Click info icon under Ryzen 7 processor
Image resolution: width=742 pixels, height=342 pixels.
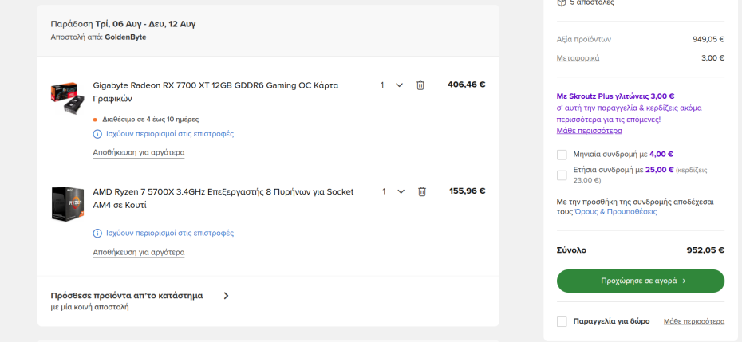point(97,234)
